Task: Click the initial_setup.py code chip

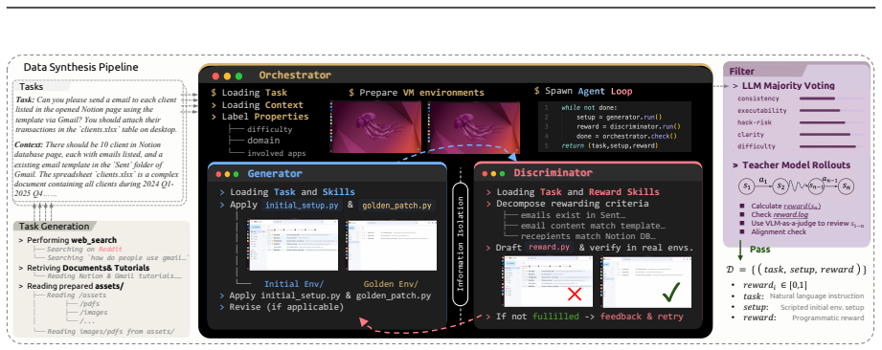Action: coord(301,205)
